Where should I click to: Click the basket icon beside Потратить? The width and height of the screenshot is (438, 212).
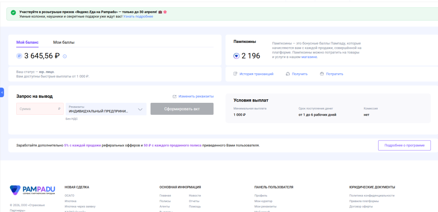point(322,74)
